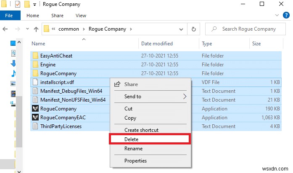This screenshot has height=173, width=293.
Task: Click the Properties icon in title bar
Action: tap(18, 5)
